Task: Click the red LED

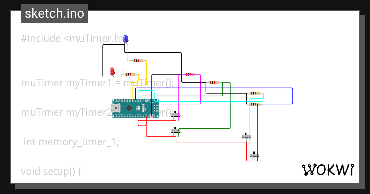Action: click(x=113, y=71)
